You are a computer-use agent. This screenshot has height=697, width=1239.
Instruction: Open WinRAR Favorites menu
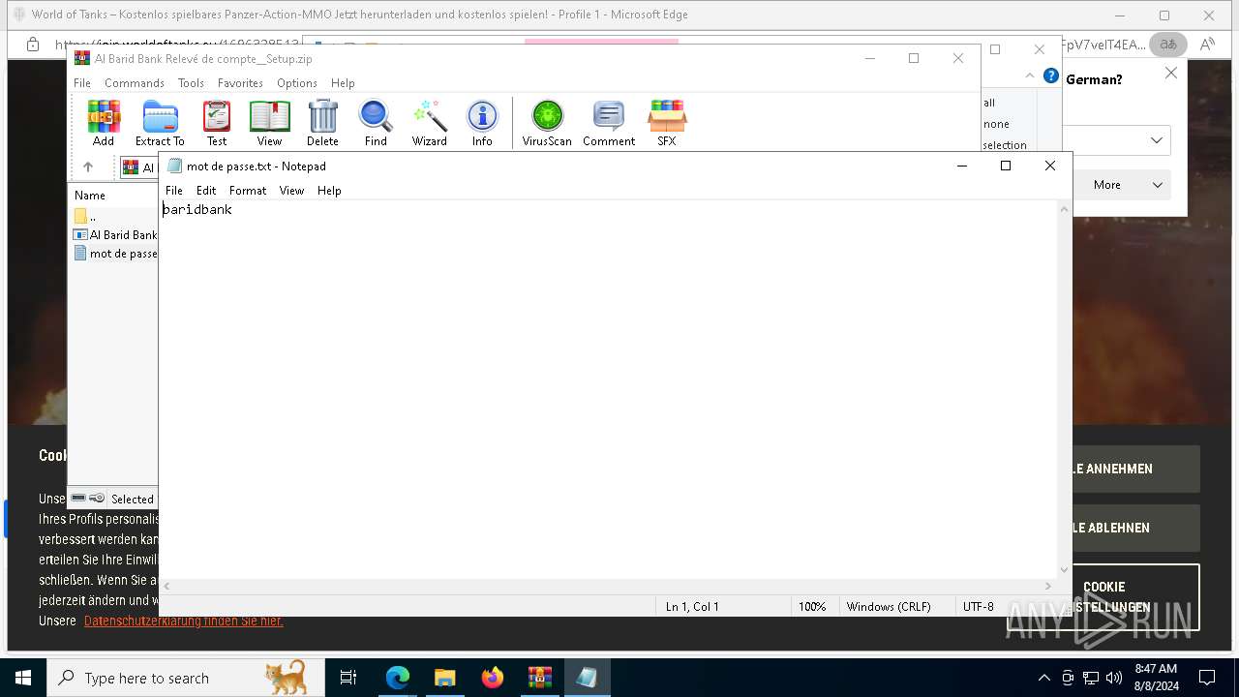[x=240, y=83]
